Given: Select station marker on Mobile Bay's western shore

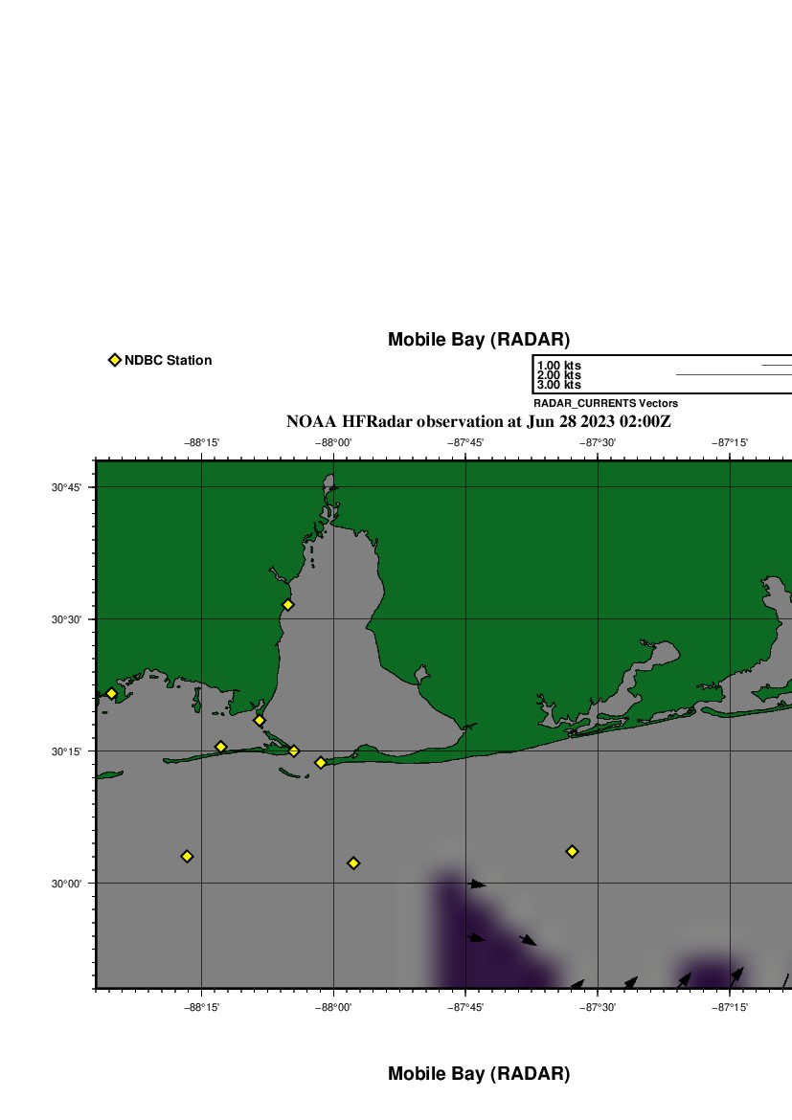Looking at the screenshot, I should (287, 605).
